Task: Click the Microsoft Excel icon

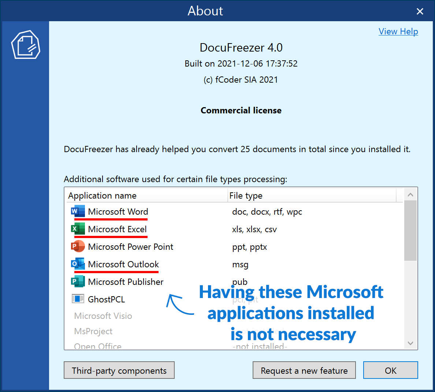Action: click(78, 229)
